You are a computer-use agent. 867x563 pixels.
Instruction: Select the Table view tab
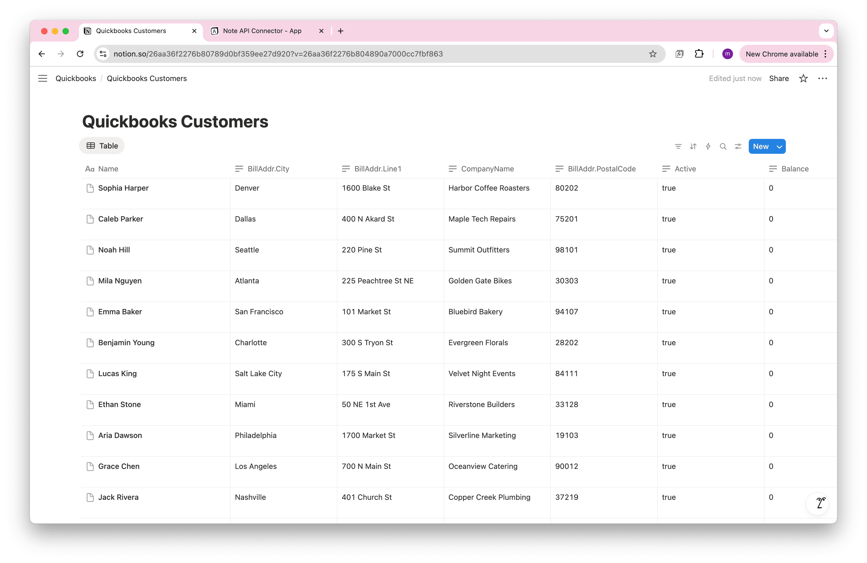click(102, 146)
